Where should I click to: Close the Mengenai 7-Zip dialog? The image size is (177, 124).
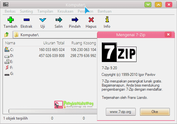pyautogui.click(x=168, y=35)
